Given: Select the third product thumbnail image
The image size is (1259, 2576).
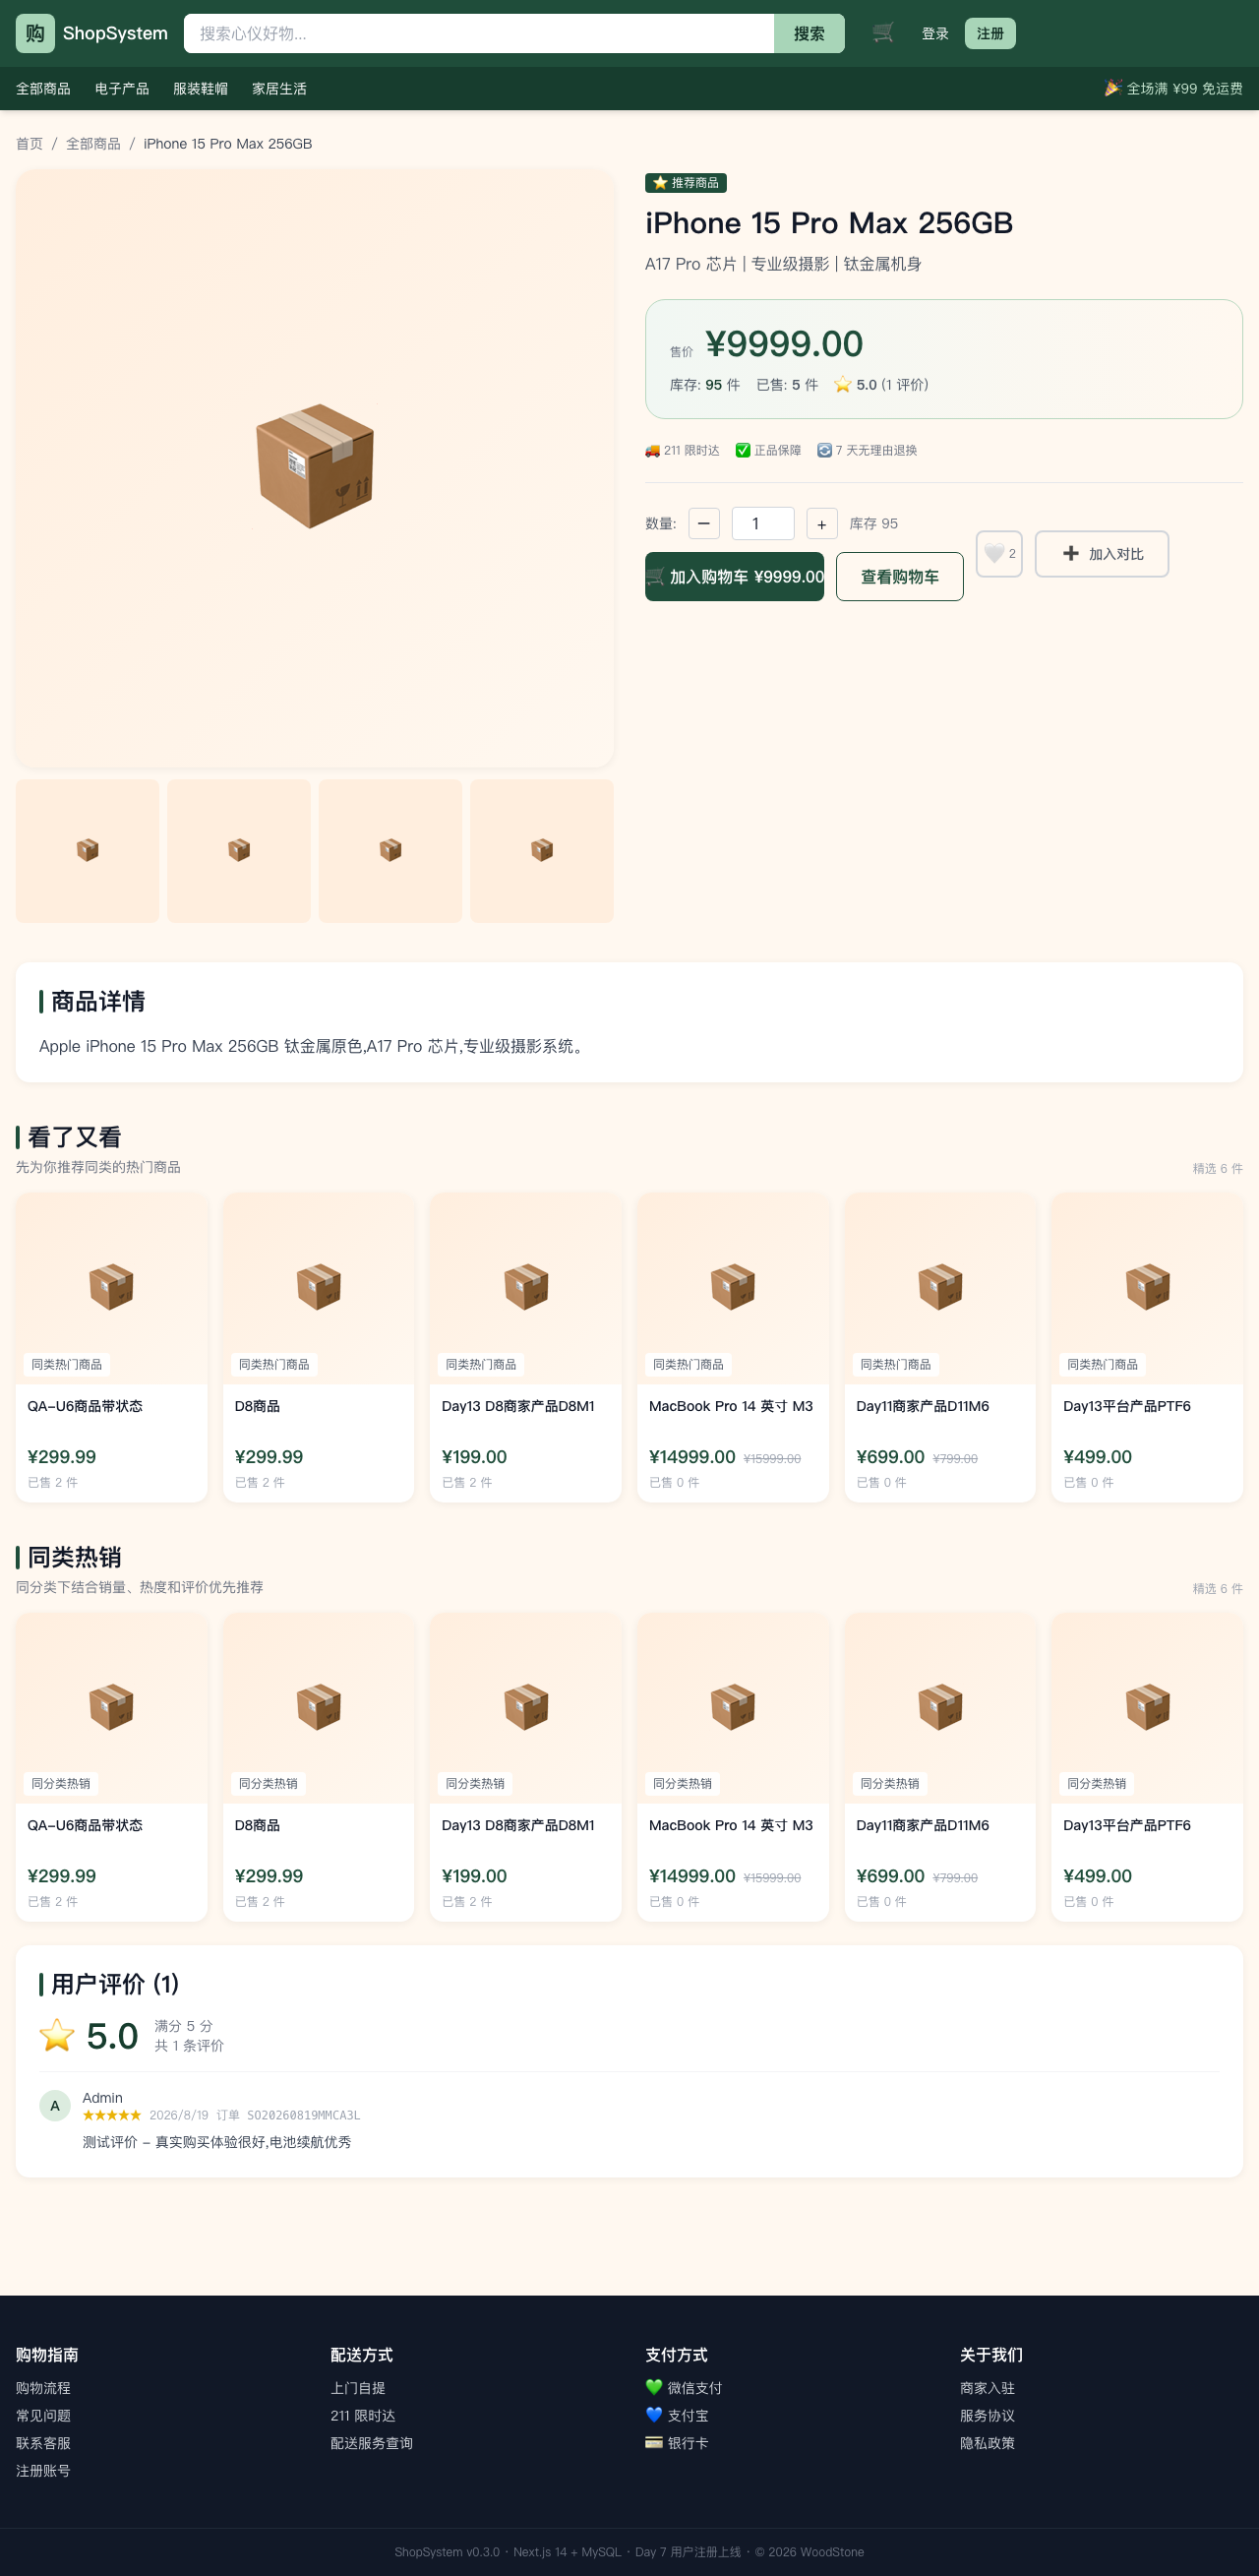Looking at the screenshot, I should coord(391,851).
